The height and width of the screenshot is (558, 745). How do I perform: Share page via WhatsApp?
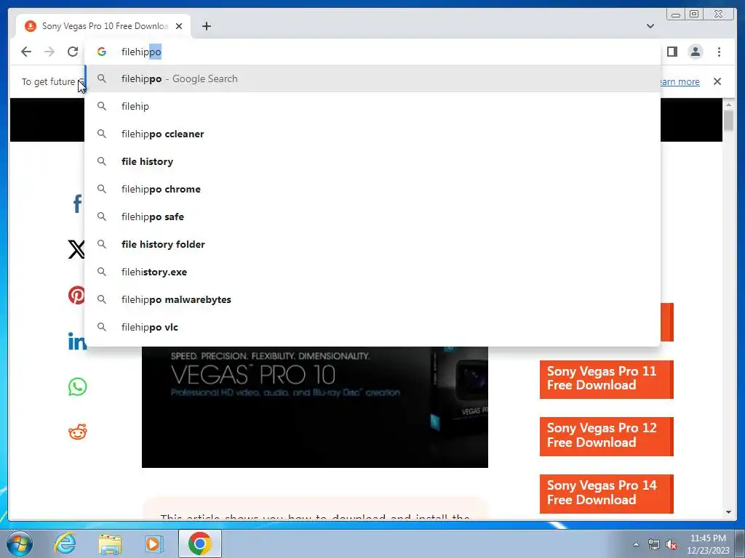pos(77,387)
